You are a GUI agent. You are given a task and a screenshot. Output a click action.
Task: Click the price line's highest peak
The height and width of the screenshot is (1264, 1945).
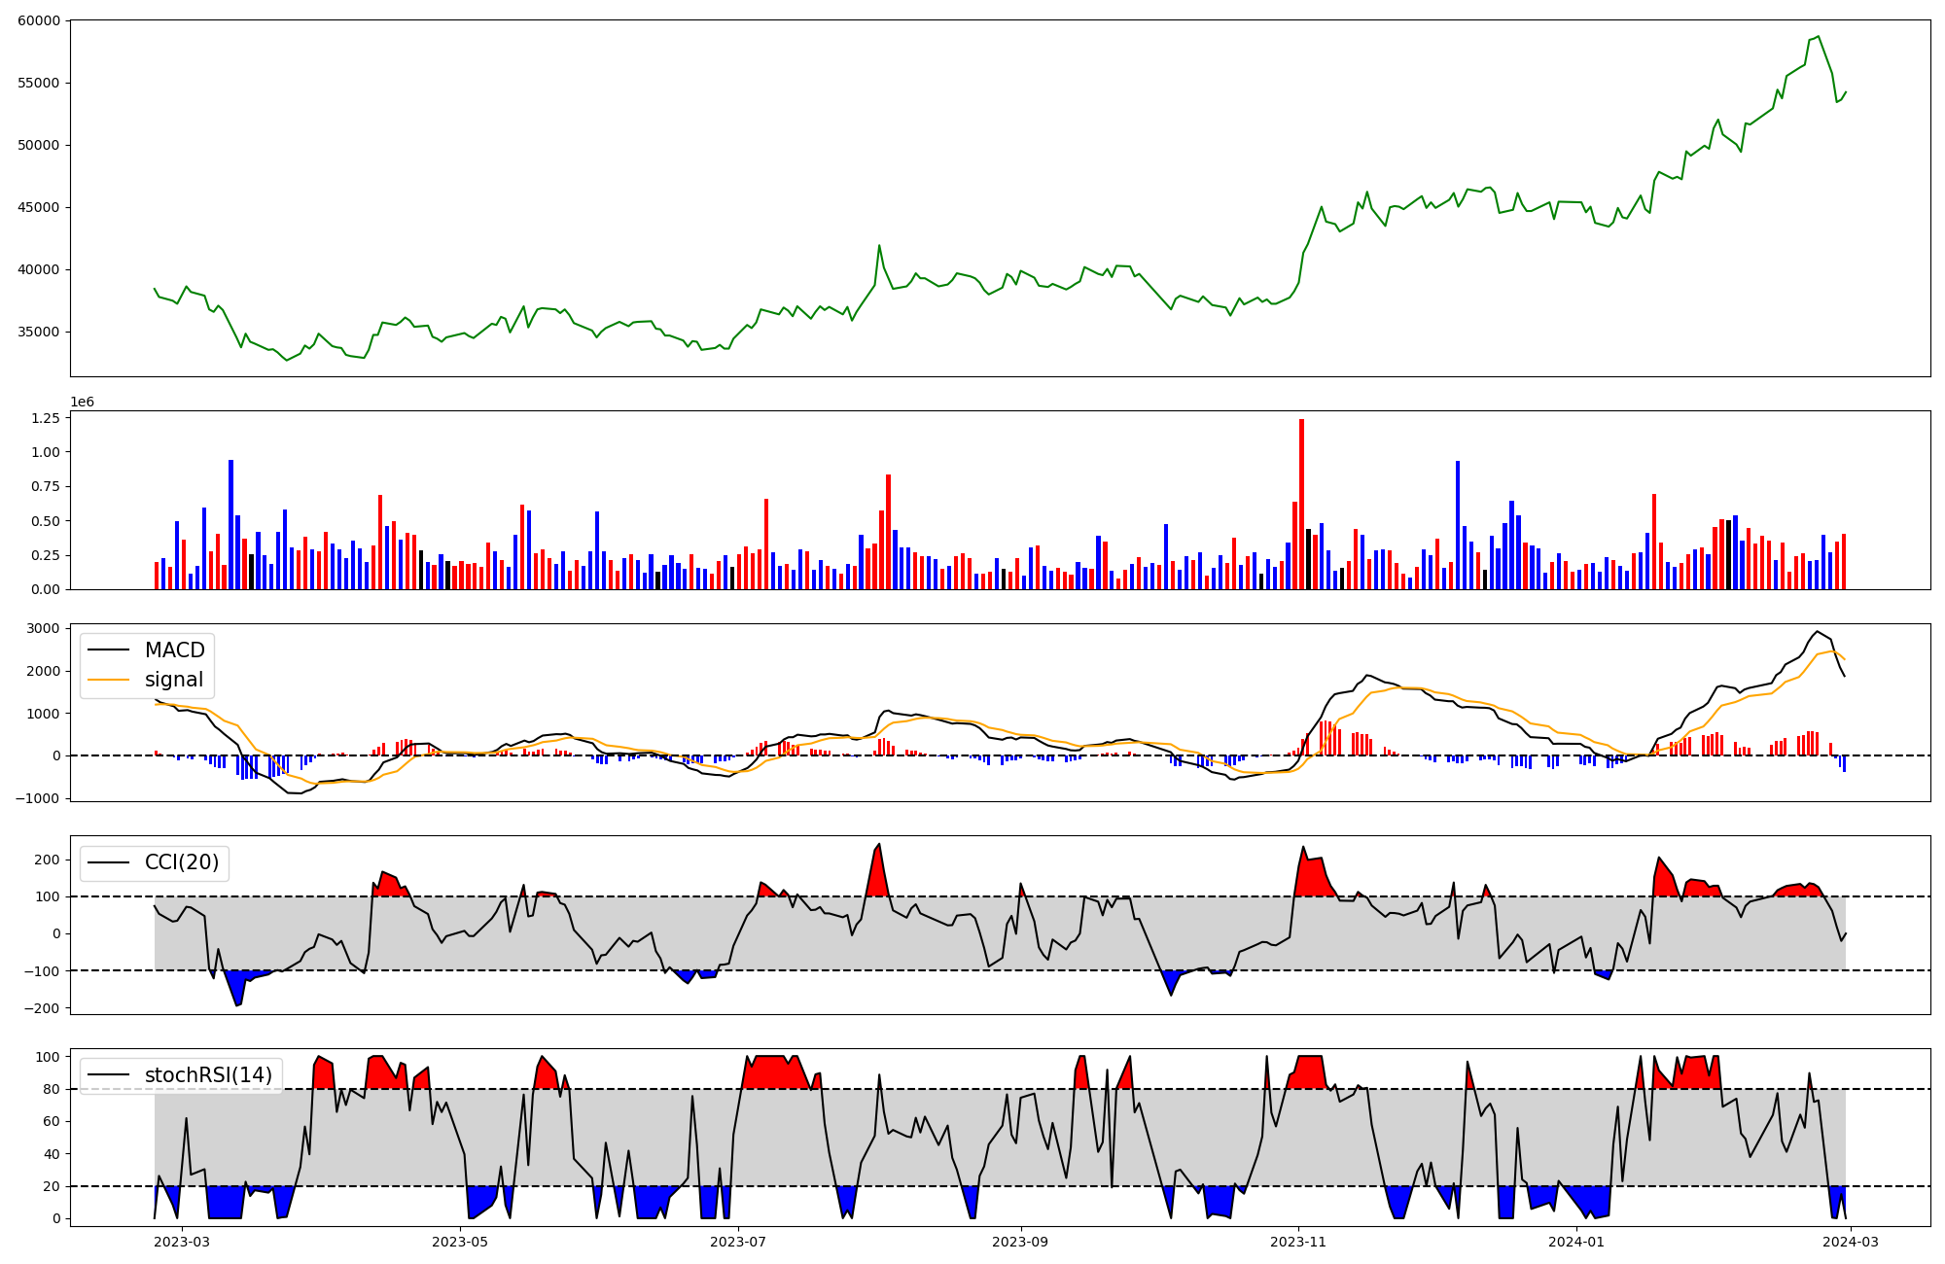[x=1819, y=37]
